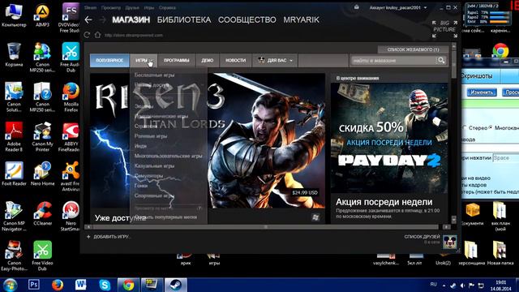Open the Steam inbox envelope icon
The image size is (519, 292).
pos(356,7)
